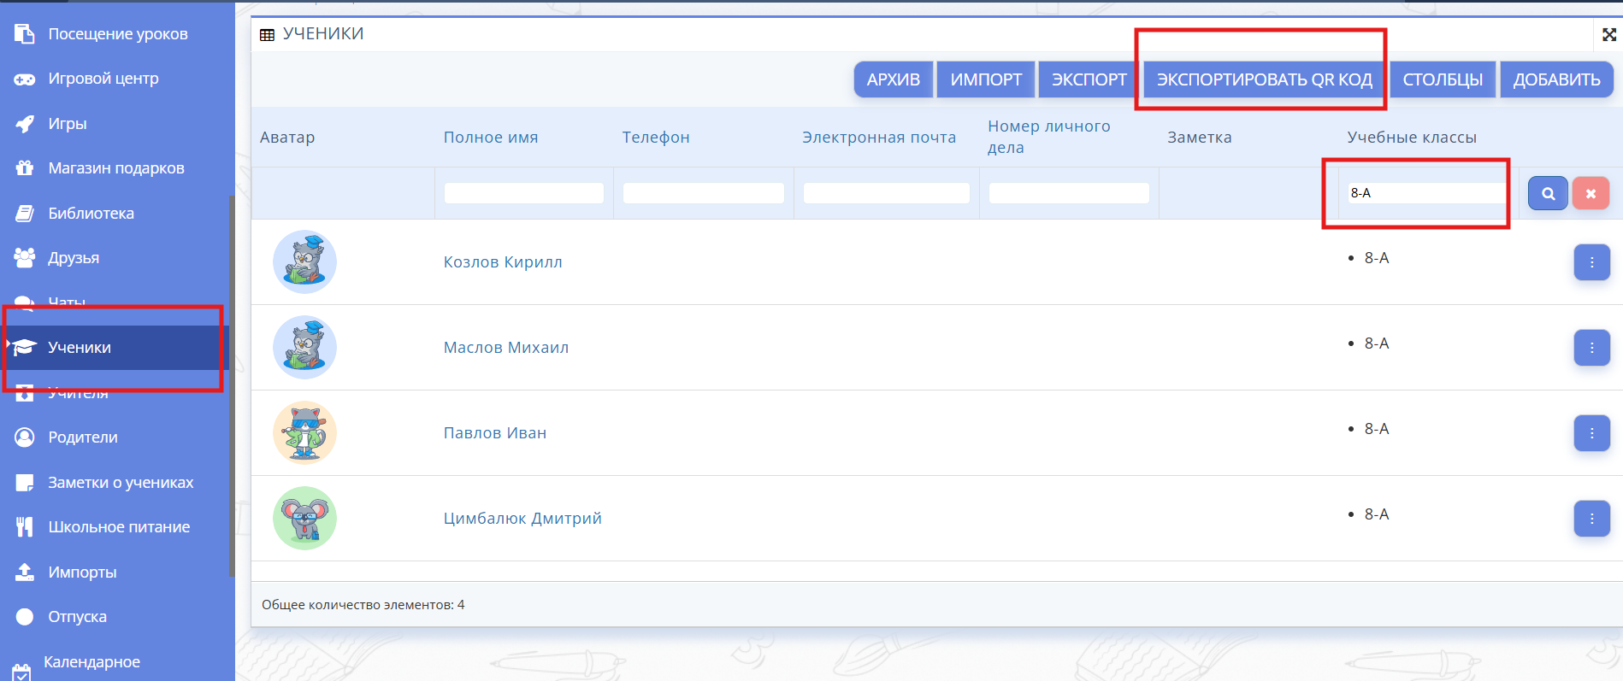This screenshot has width=1623, height=681.
Task: Click Козлов Кирилл's owl avatar
Action: tap(304, 261)
